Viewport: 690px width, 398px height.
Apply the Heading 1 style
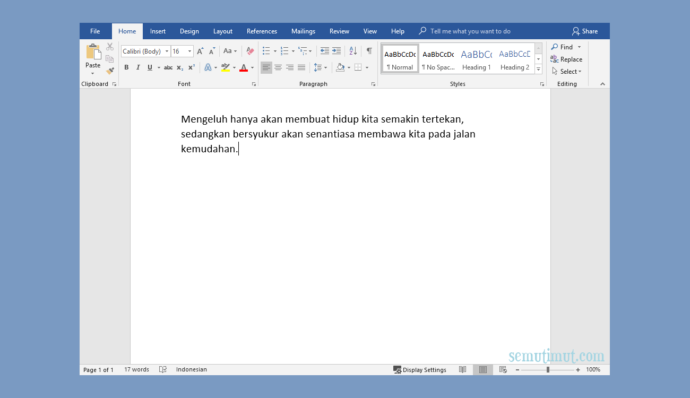tap(476, 58)
